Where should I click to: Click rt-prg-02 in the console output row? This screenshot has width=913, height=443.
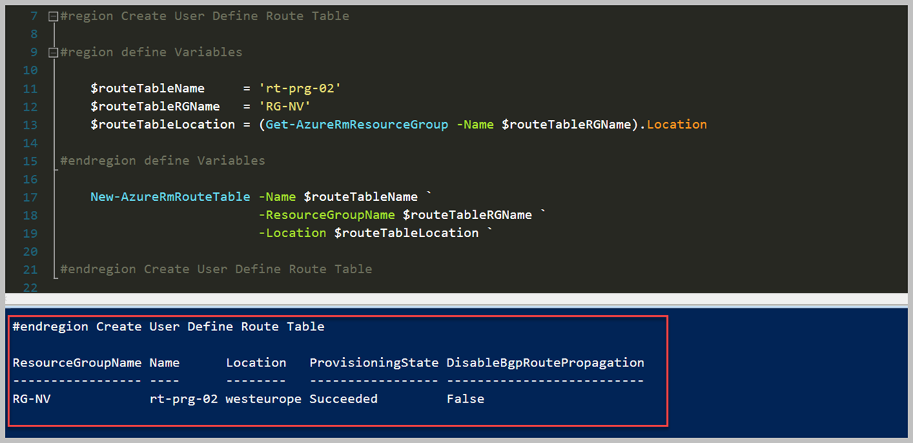click(x=183, y=399)
